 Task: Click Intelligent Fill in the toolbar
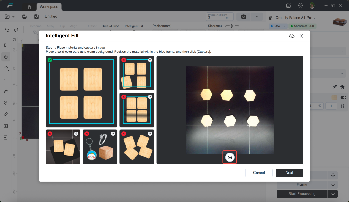tap(134, 26)
